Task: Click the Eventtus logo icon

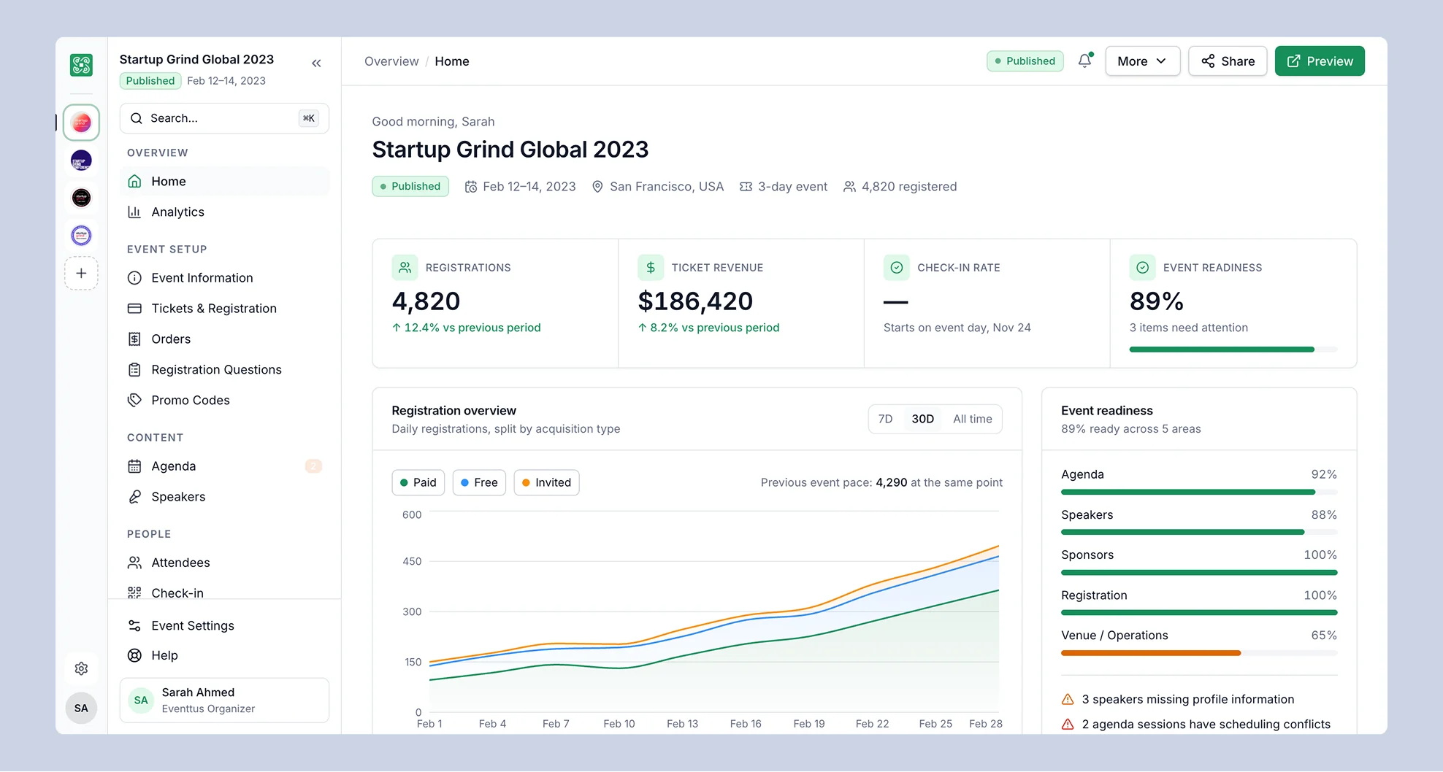Action: (81, 65)
